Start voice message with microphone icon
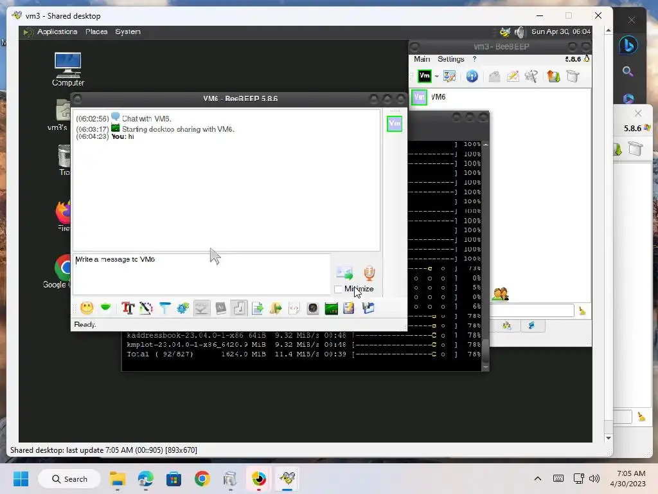Image resolution: width=658 pixels, height=494 pixels. click(x=369, y=273)
